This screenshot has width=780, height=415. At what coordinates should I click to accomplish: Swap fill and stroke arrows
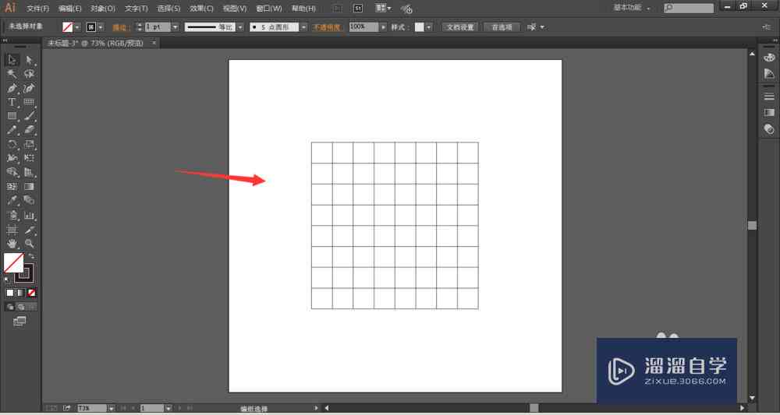tap(31, 256)
